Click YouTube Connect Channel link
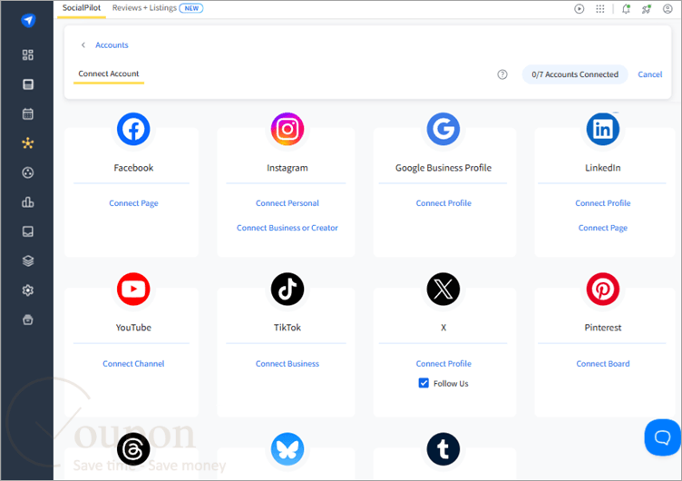Screen dimensions: 682x481 pos(133,363)
